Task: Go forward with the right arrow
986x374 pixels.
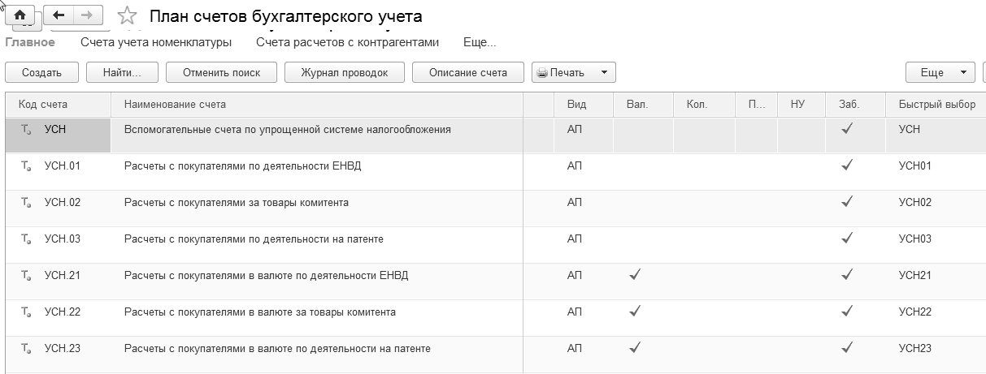Action: 88,15
